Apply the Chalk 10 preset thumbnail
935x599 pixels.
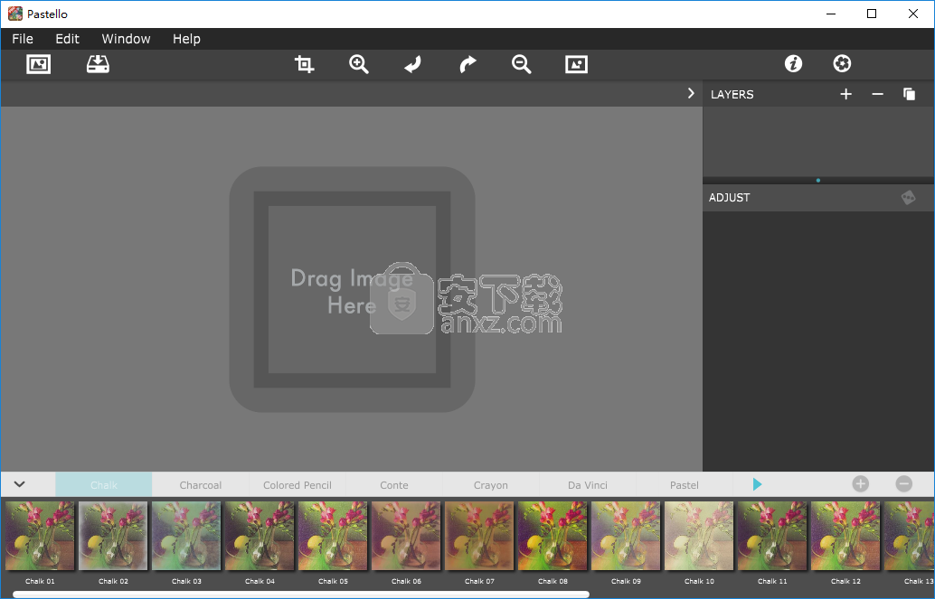(x=700, y=535)
